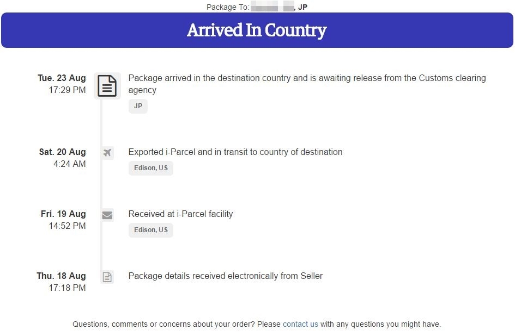Click Received at i-Parcel facility text
Image resolution: width=515 pixels, height=336 pixels.
click(x=180, y=214)
